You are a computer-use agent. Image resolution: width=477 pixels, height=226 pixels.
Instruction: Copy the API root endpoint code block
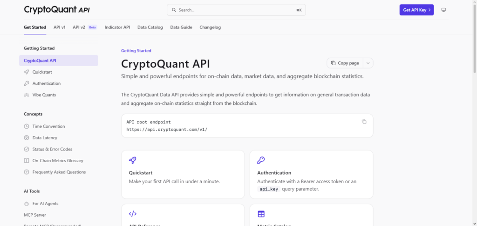(364, 122)
